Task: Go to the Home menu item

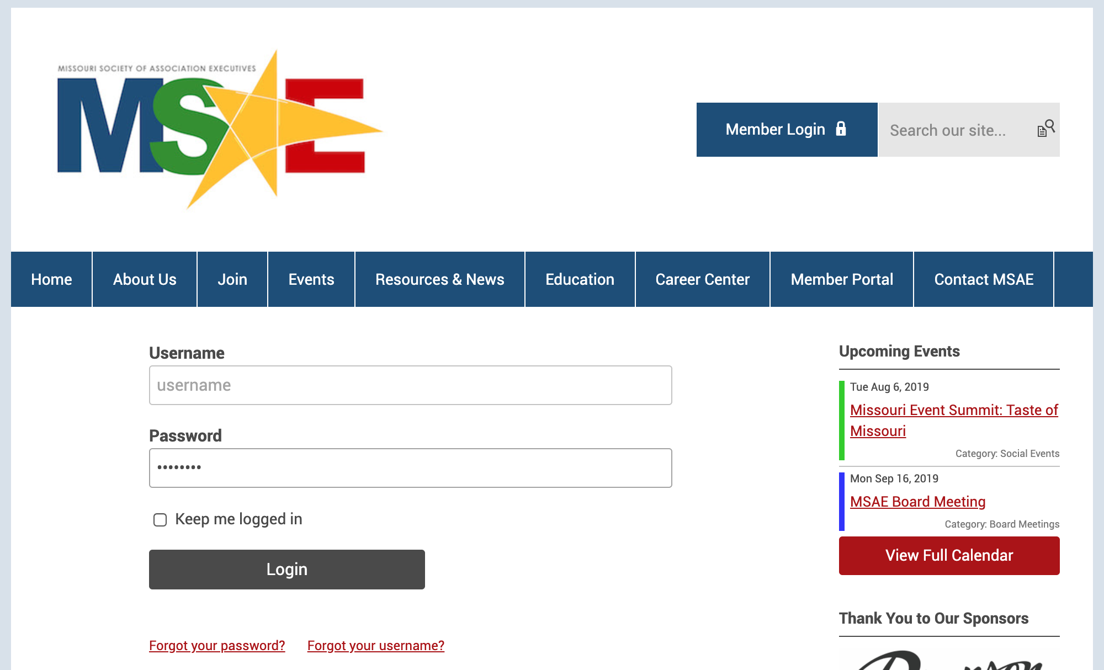Action: (51, 279)
